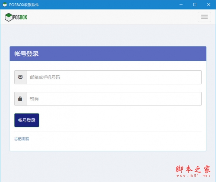Click the small app icon in title bar
216x182 pixels.
pos(5,4)
